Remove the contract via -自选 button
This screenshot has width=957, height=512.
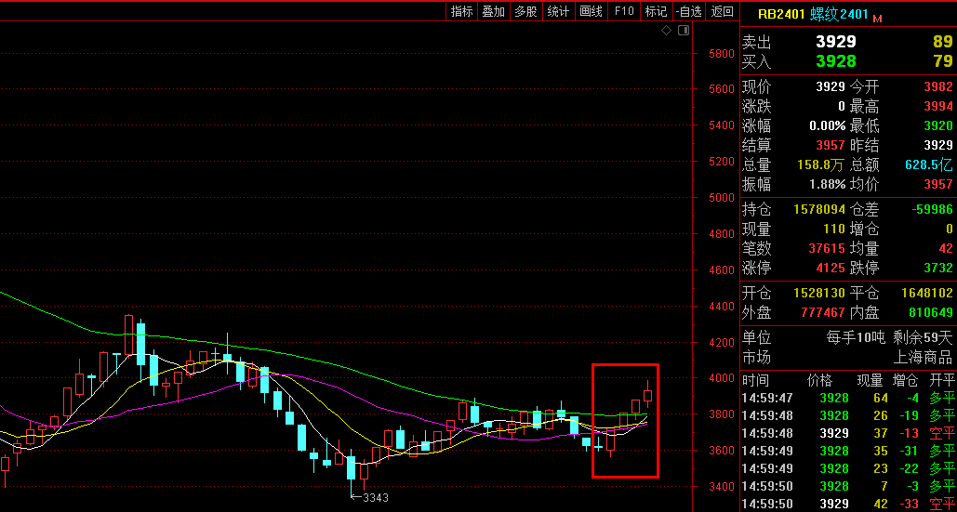pyautogui.click(x=688, y=11)
